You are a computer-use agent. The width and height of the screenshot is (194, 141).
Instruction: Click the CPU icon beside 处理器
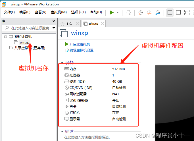(x=66, y=75)
